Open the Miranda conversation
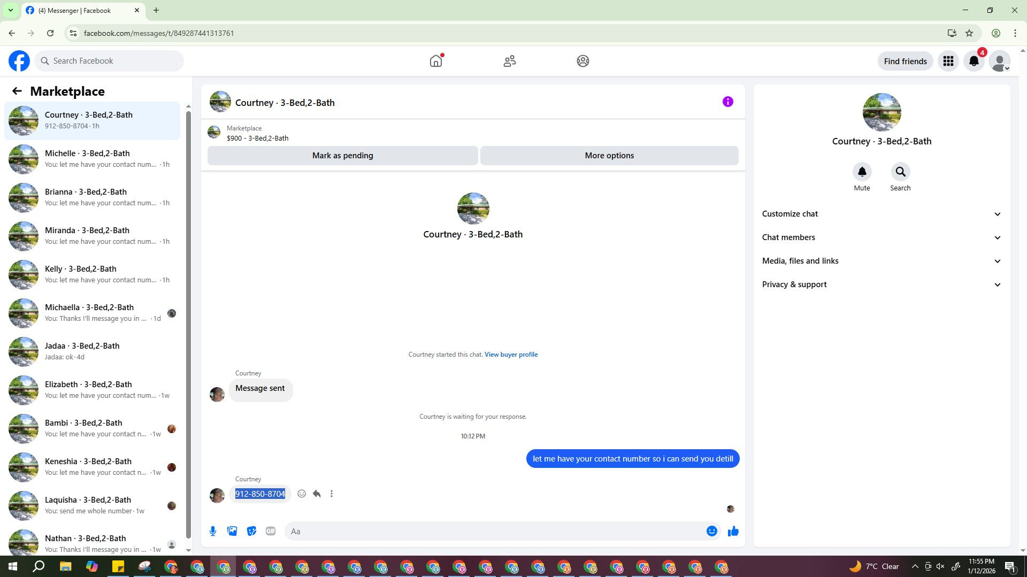The height and width of the screenshot is (577, 1027). [92, 236]
